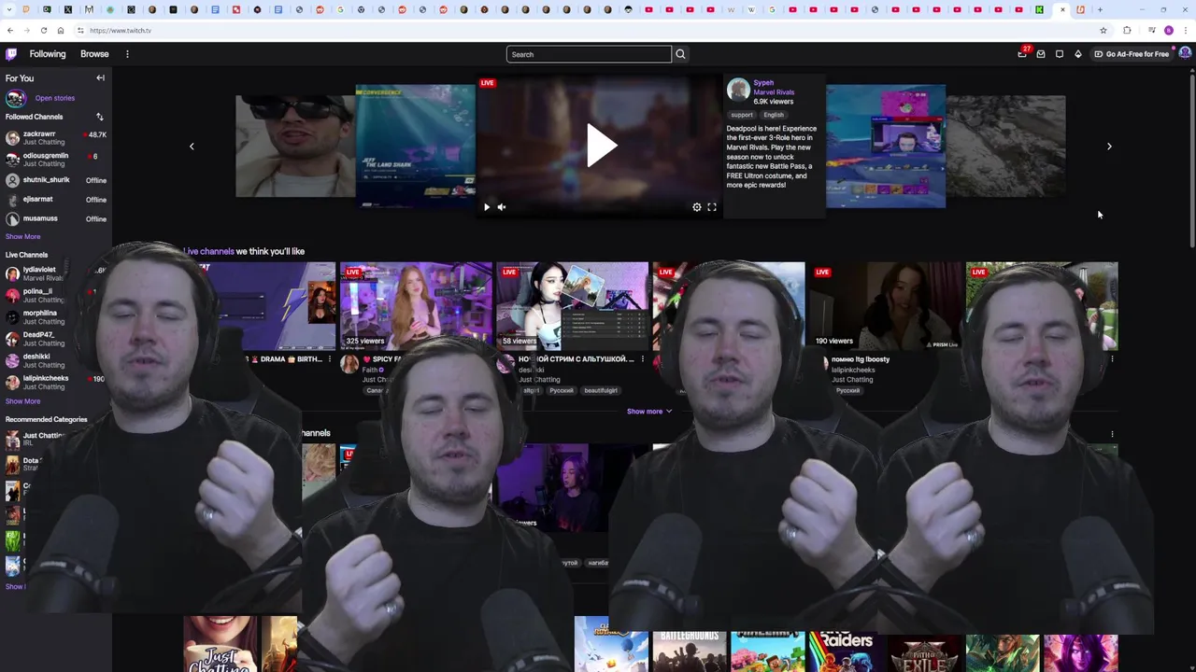Open DeadP47_ in Live Channels

[x=56, y=339]
